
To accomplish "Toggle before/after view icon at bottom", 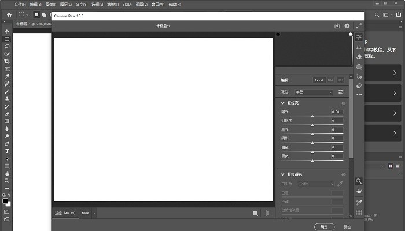I will pos(266,213).
